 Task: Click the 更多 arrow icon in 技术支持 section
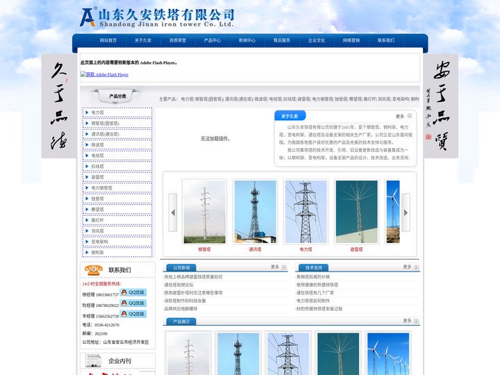pos(416,267)
